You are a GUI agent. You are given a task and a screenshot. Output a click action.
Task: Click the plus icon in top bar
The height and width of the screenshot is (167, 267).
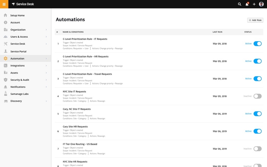coord(254,4)
